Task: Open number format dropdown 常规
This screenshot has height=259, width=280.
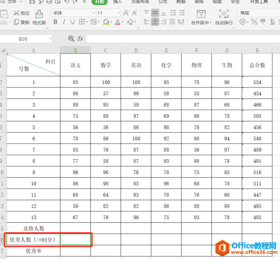Action: [x=259, y=13]
